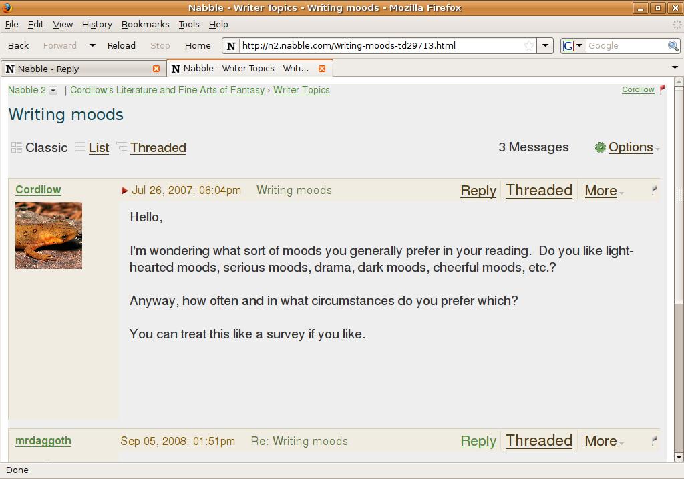Open the Writer Topics breadcrumb link
684x479 pixels.
click(x=301, y=90)
